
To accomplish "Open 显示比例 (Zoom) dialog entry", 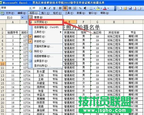I will tap(46, 66).
